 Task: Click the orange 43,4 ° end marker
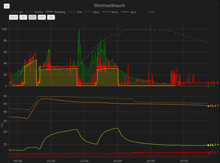point(208,106)
